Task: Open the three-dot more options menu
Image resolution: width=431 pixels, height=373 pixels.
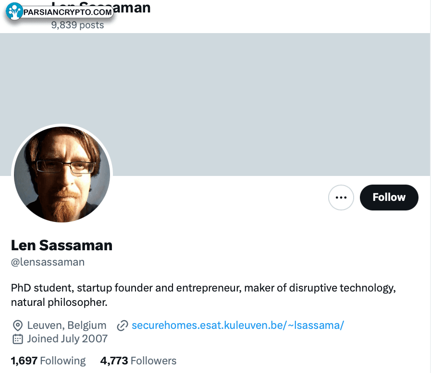Action: [341, 198]
